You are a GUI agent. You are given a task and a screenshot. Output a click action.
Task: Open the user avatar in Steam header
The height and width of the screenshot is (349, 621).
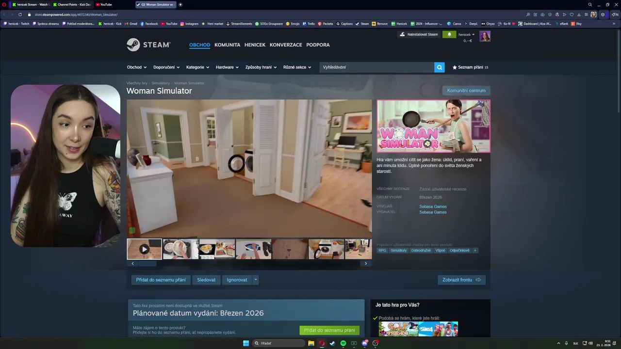click(x=485, y=36)
